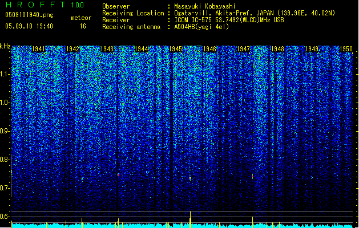
Task: Click the 0.7 kHz axis tick label
Action: coord(5,188)
